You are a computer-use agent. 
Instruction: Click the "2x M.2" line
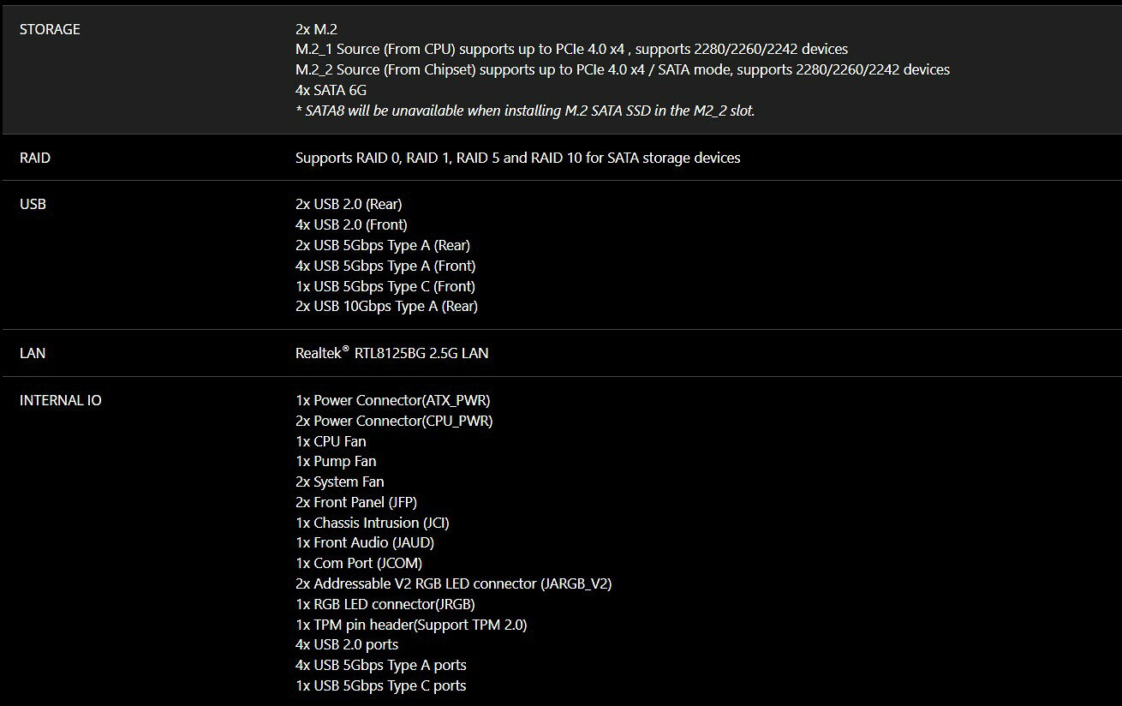click(x=316, y=29)
